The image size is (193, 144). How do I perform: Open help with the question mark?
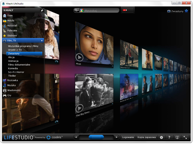point(169,137)
